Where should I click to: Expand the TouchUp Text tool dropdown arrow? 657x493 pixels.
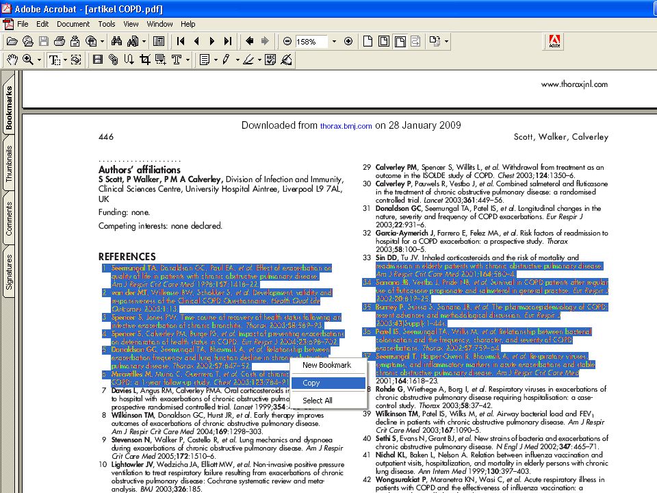point(188,60)
